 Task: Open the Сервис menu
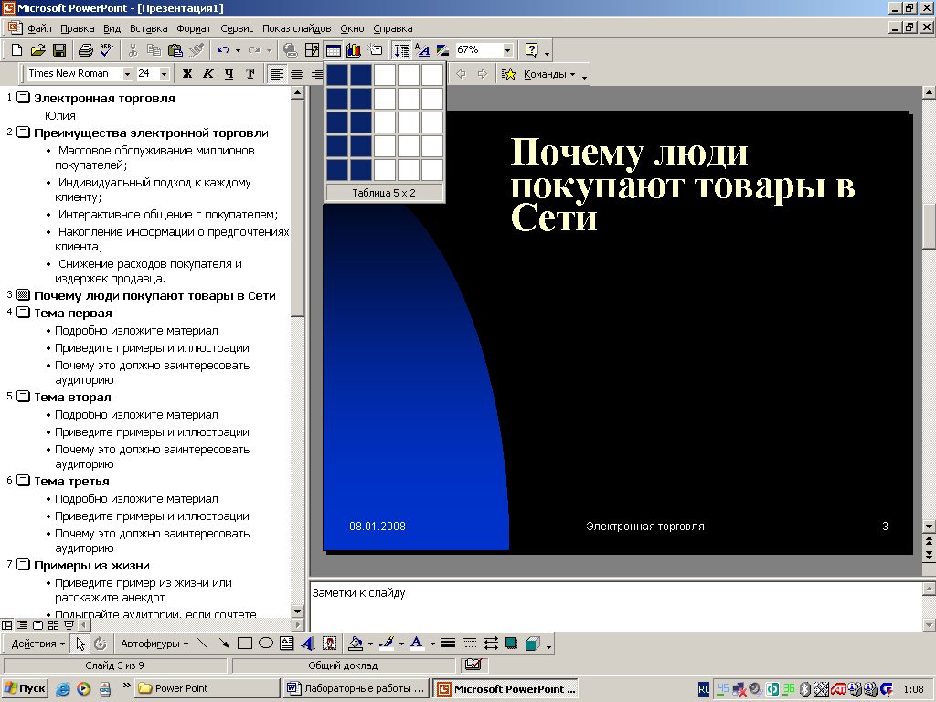[237, 28]
